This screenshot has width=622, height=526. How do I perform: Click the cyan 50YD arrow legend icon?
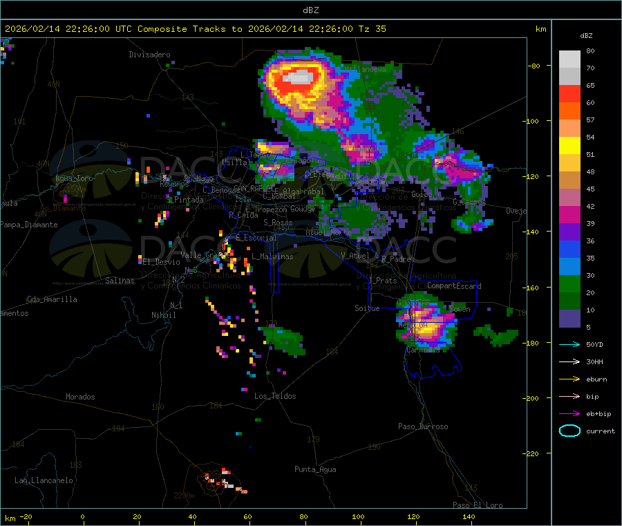pos(569,344)
